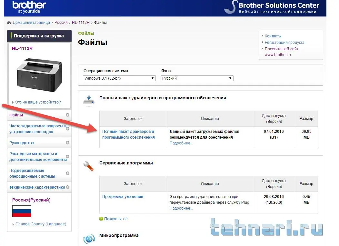This screenshot has width=339, height=246.
Task: Click 'Это не ваше устройство?' link
Action: tap(38, 102)
